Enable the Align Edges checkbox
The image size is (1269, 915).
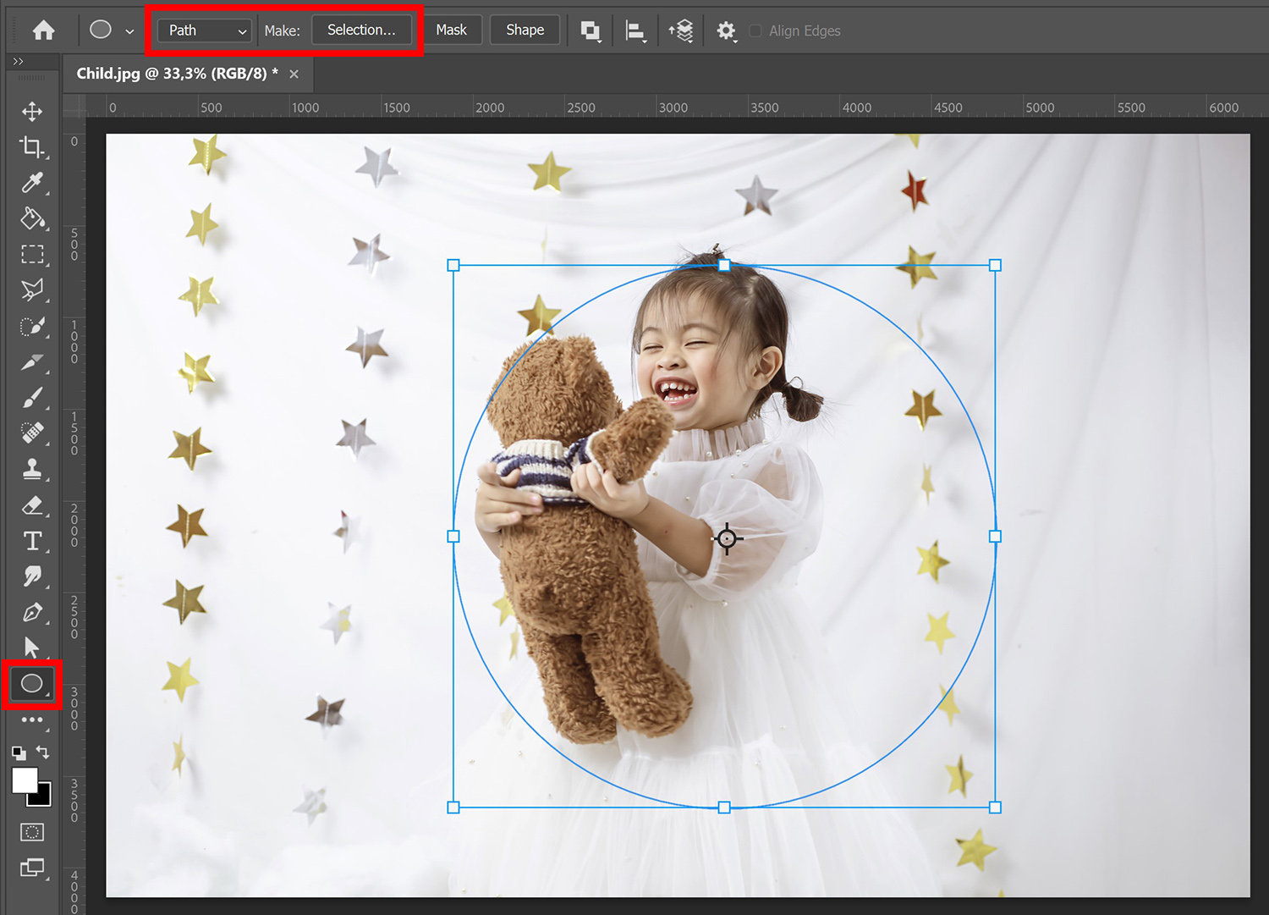click(x=754, y=30)
